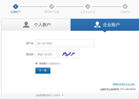
Task: Focus the 输入电子邮箱 account name field
Action: click(x=65, y=43)
